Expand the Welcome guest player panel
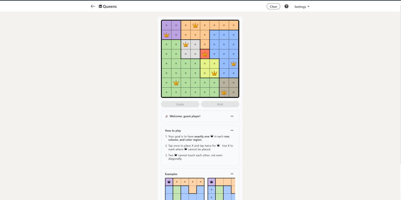 tap(232, 116)
